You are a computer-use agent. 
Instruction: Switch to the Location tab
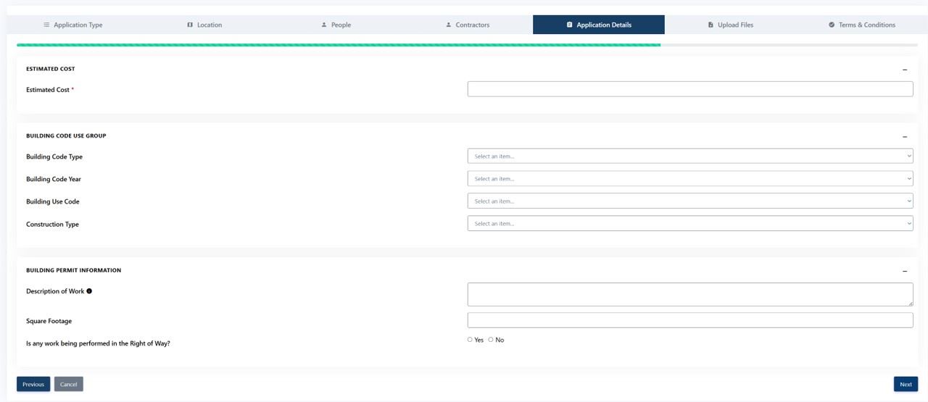(204, 25)
